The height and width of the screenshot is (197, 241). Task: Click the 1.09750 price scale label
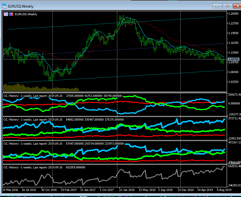(x=233, y=62)
